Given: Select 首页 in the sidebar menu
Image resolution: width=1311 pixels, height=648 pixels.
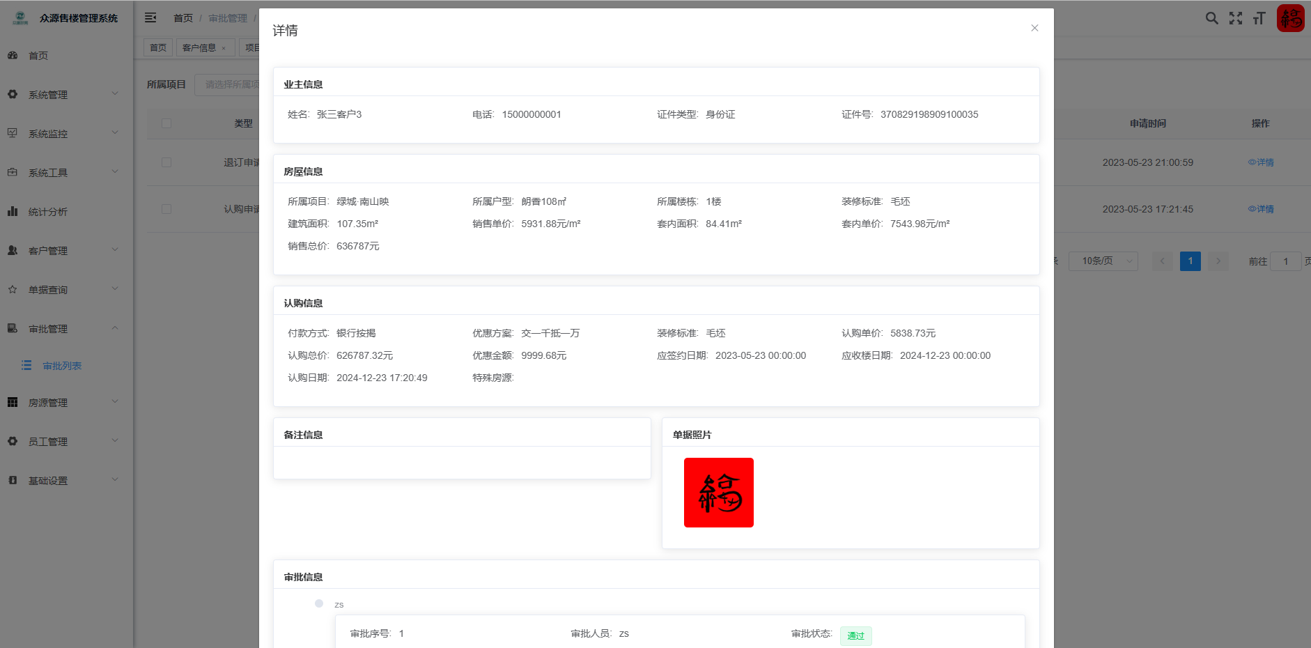Looking at the screenshot, I should [38, 56].
